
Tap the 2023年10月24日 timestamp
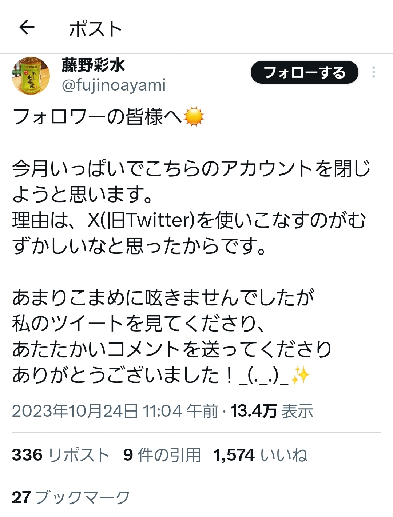[x=115, y=411]
